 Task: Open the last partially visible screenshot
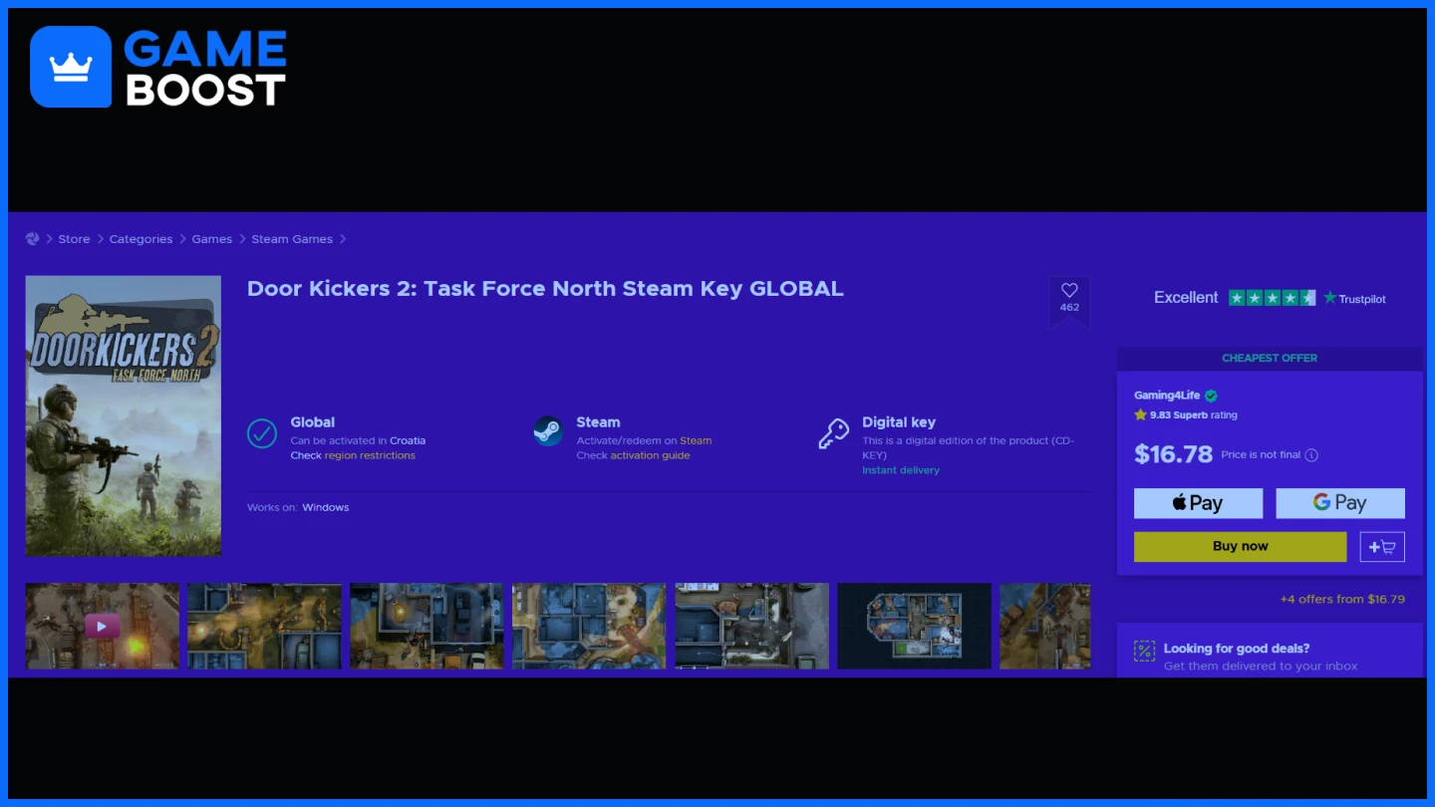click(1045, 626)
